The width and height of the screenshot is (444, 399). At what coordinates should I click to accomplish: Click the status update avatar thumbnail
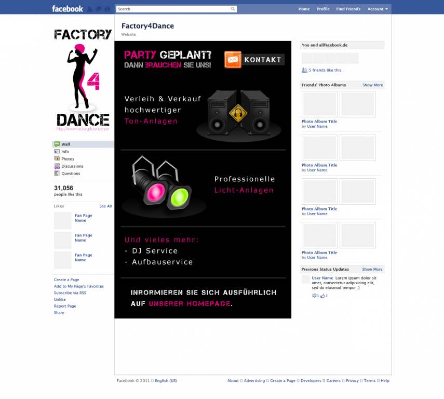(x=306, y=279)
